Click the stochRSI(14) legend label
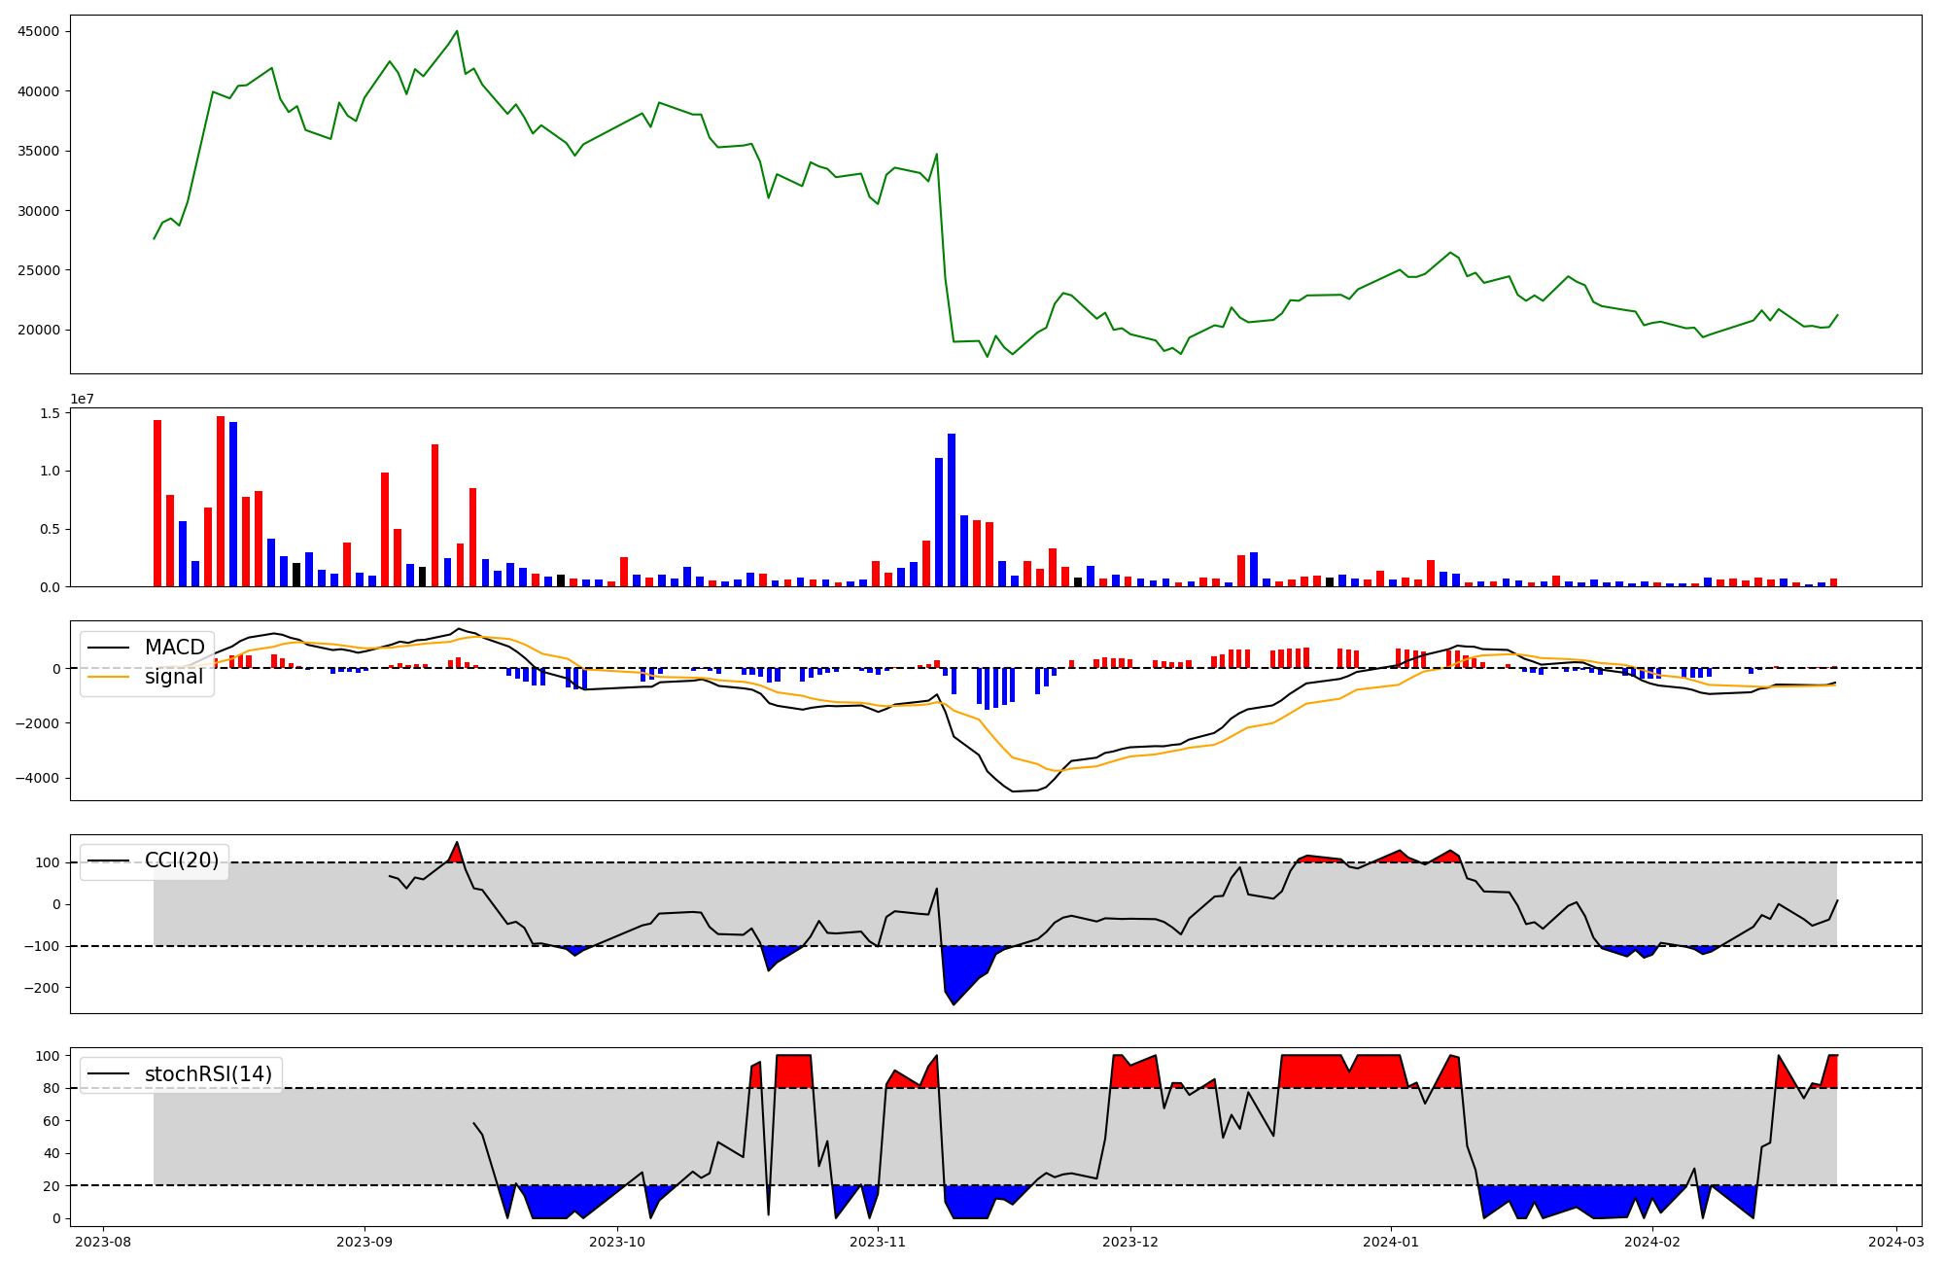The image size is (1944, 1264). [208, 1074]
